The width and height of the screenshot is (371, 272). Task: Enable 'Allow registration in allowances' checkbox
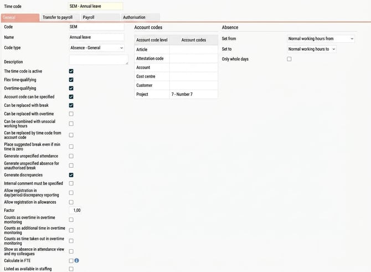71,202
